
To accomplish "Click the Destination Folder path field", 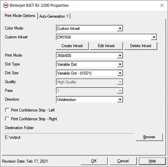I will coord(69,137).
